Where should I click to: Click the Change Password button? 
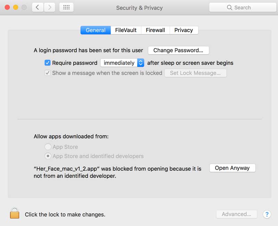point(178,50)
